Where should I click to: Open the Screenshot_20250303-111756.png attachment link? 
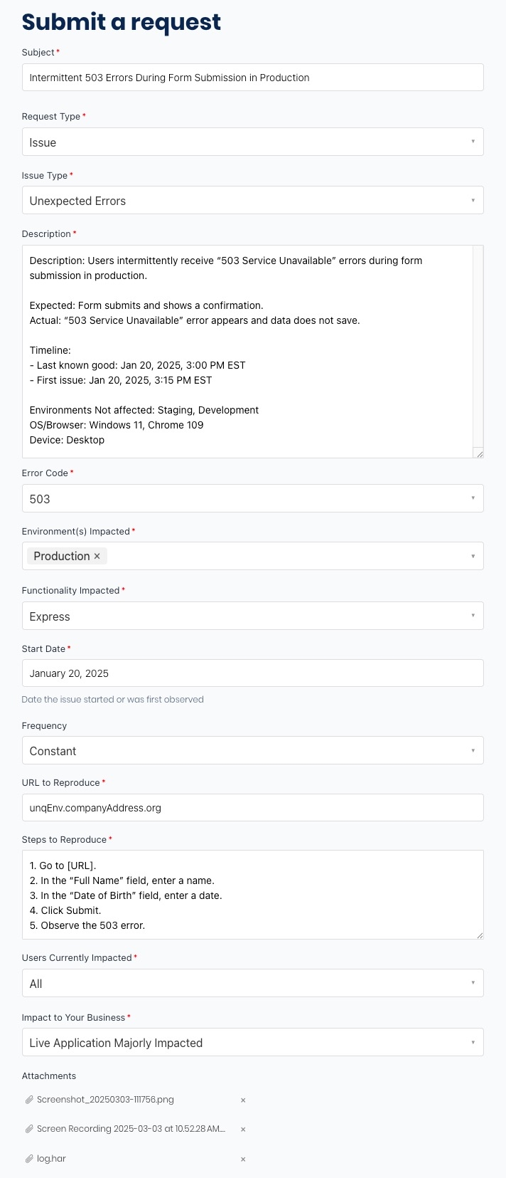105,1100
